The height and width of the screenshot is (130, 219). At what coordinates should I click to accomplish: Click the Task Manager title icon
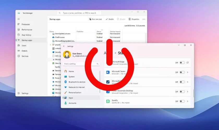point(19,13)
